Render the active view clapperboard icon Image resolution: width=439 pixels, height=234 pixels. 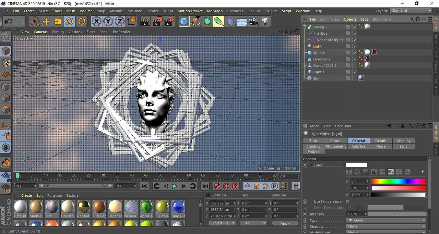pos(146,21)
